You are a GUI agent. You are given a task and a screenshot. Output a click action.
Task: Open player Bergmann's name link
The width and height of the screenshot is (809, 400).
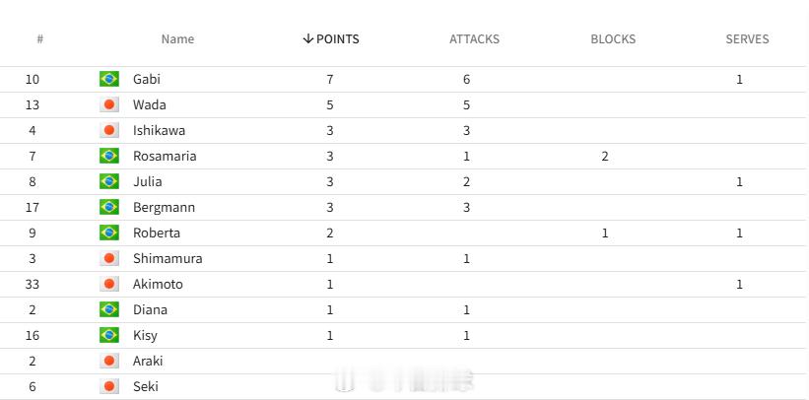click(x=165, y=207)
